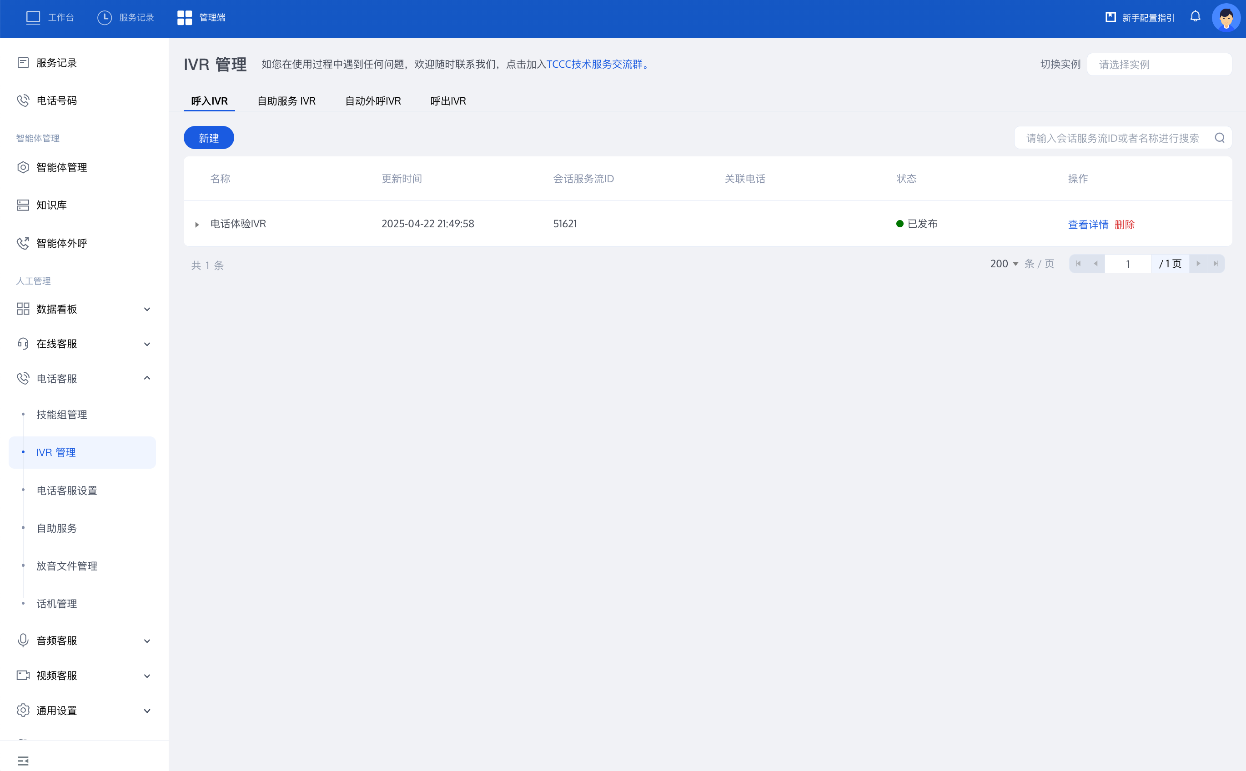
Task: Expand the 电话体验IVR row
Action: click(197, 225)
